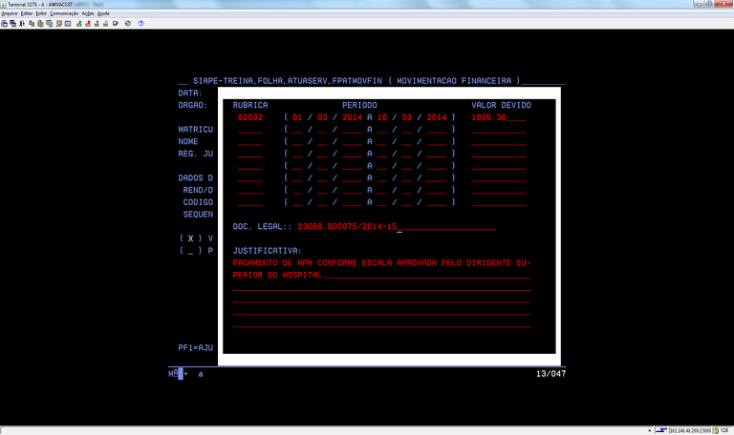Click the copy icon in the toolbar
The height and width of the screenshot is (435, 734).
(x=32, y=22)
